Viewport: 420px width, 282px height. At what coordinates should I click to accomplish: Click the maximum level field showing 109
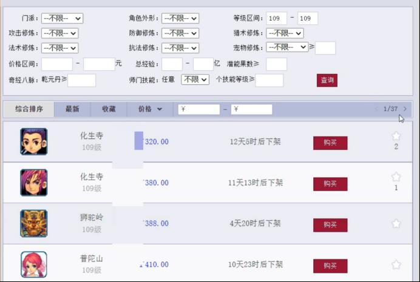click(x=308, y=18)
